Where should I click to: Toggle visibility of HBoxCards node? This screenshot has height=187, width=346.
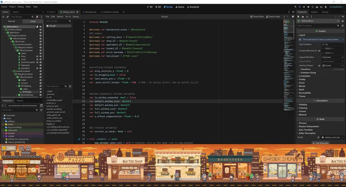[40, 42]
